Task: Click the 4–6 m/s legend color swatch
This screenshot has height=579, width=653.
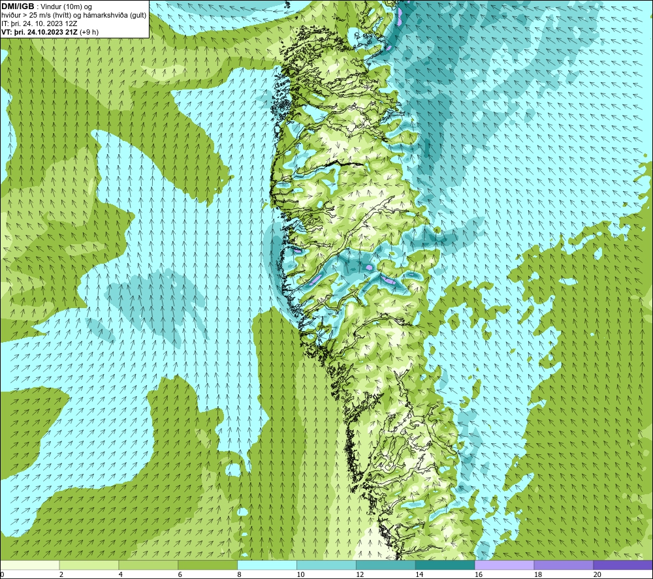Action: [148, 565]
